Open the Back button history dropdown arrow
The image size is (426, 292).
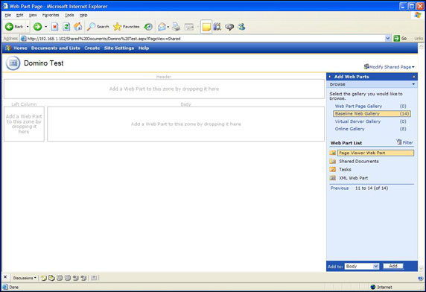(28, 27)
